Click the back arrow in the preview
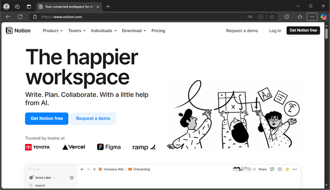 pyautogui.click(x=82, y=169)
